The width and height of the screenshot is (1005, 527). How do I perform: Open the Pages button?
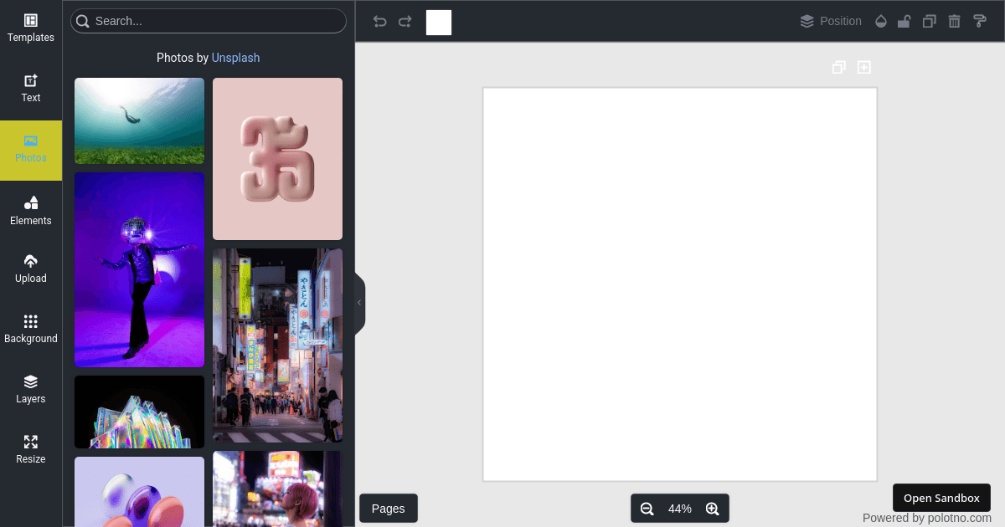click(389, 509)
